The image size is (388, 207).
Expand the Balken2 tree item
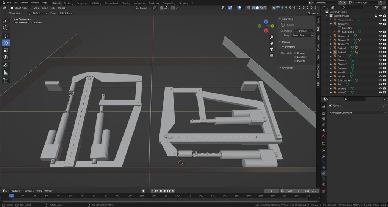(331, 52)
